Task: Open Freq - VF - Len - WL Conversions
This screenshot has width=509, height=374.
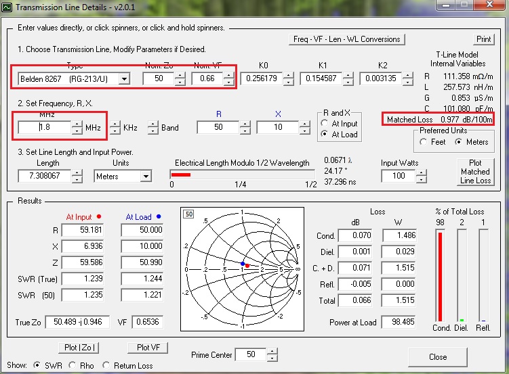Action: click(347, 39)
